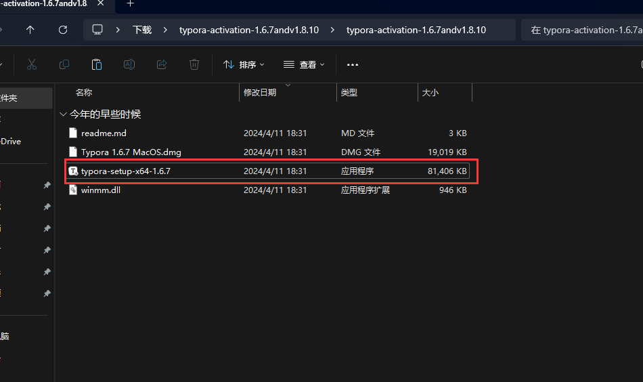Open the 排序 sort dropdown
Screen dimensions: 643x382
pyautogui.click(x=244, y=64)
